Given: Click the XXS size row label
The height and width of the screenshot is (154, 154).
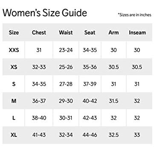Looking at the screenshot, I should coord(14,50).
